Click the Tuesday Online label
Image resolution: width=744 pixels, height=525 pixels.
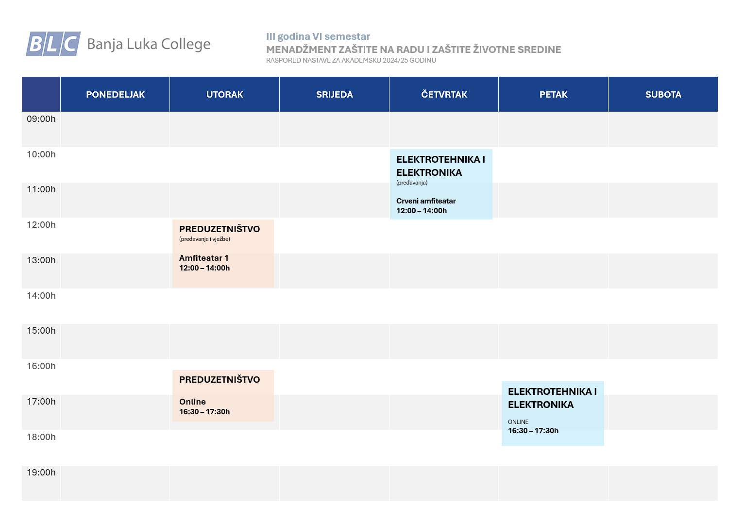[x=192, y=402]
